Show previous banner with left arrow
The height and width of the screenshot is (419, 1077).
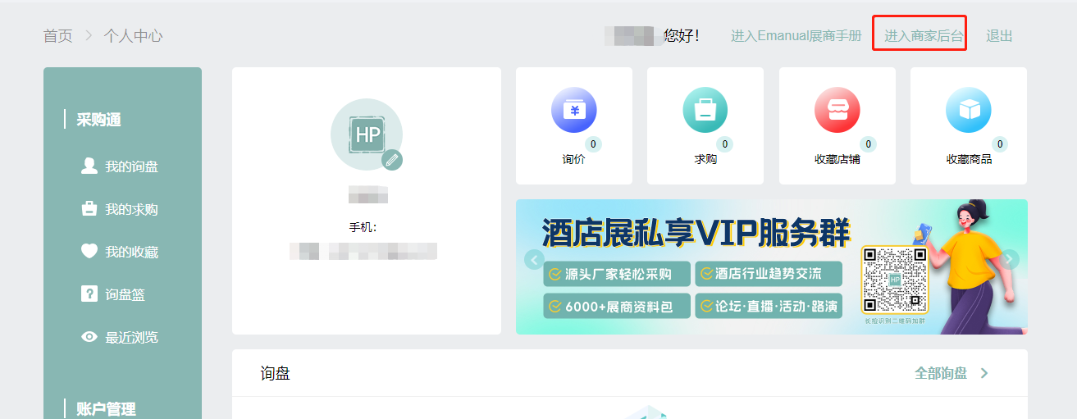535,260
